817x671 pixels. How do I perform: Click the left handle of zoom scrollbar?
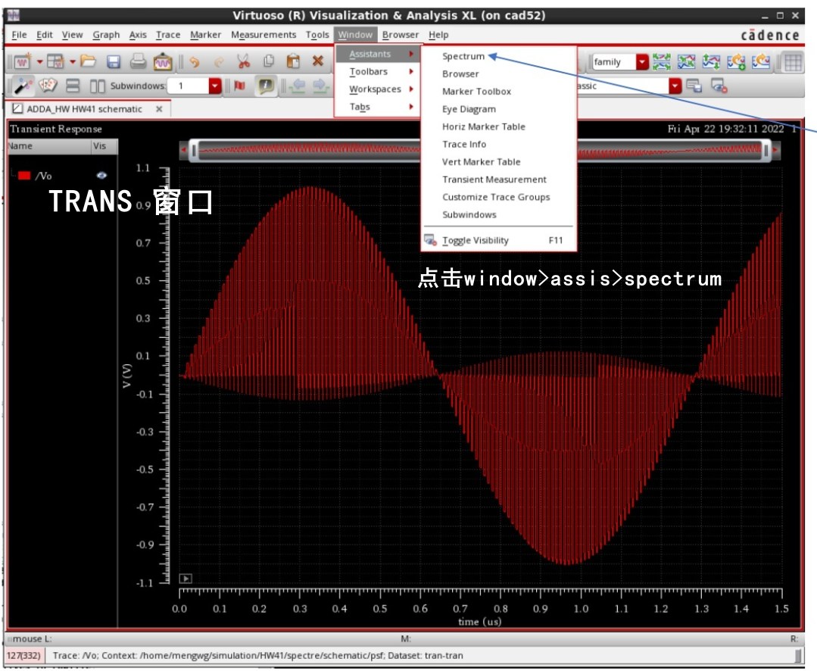point(194,151)
